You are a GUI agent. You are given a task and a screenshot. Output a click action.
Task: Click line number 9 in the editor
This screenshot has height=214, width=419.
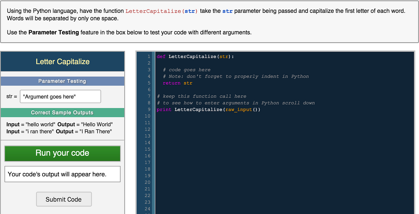(149, 109)
